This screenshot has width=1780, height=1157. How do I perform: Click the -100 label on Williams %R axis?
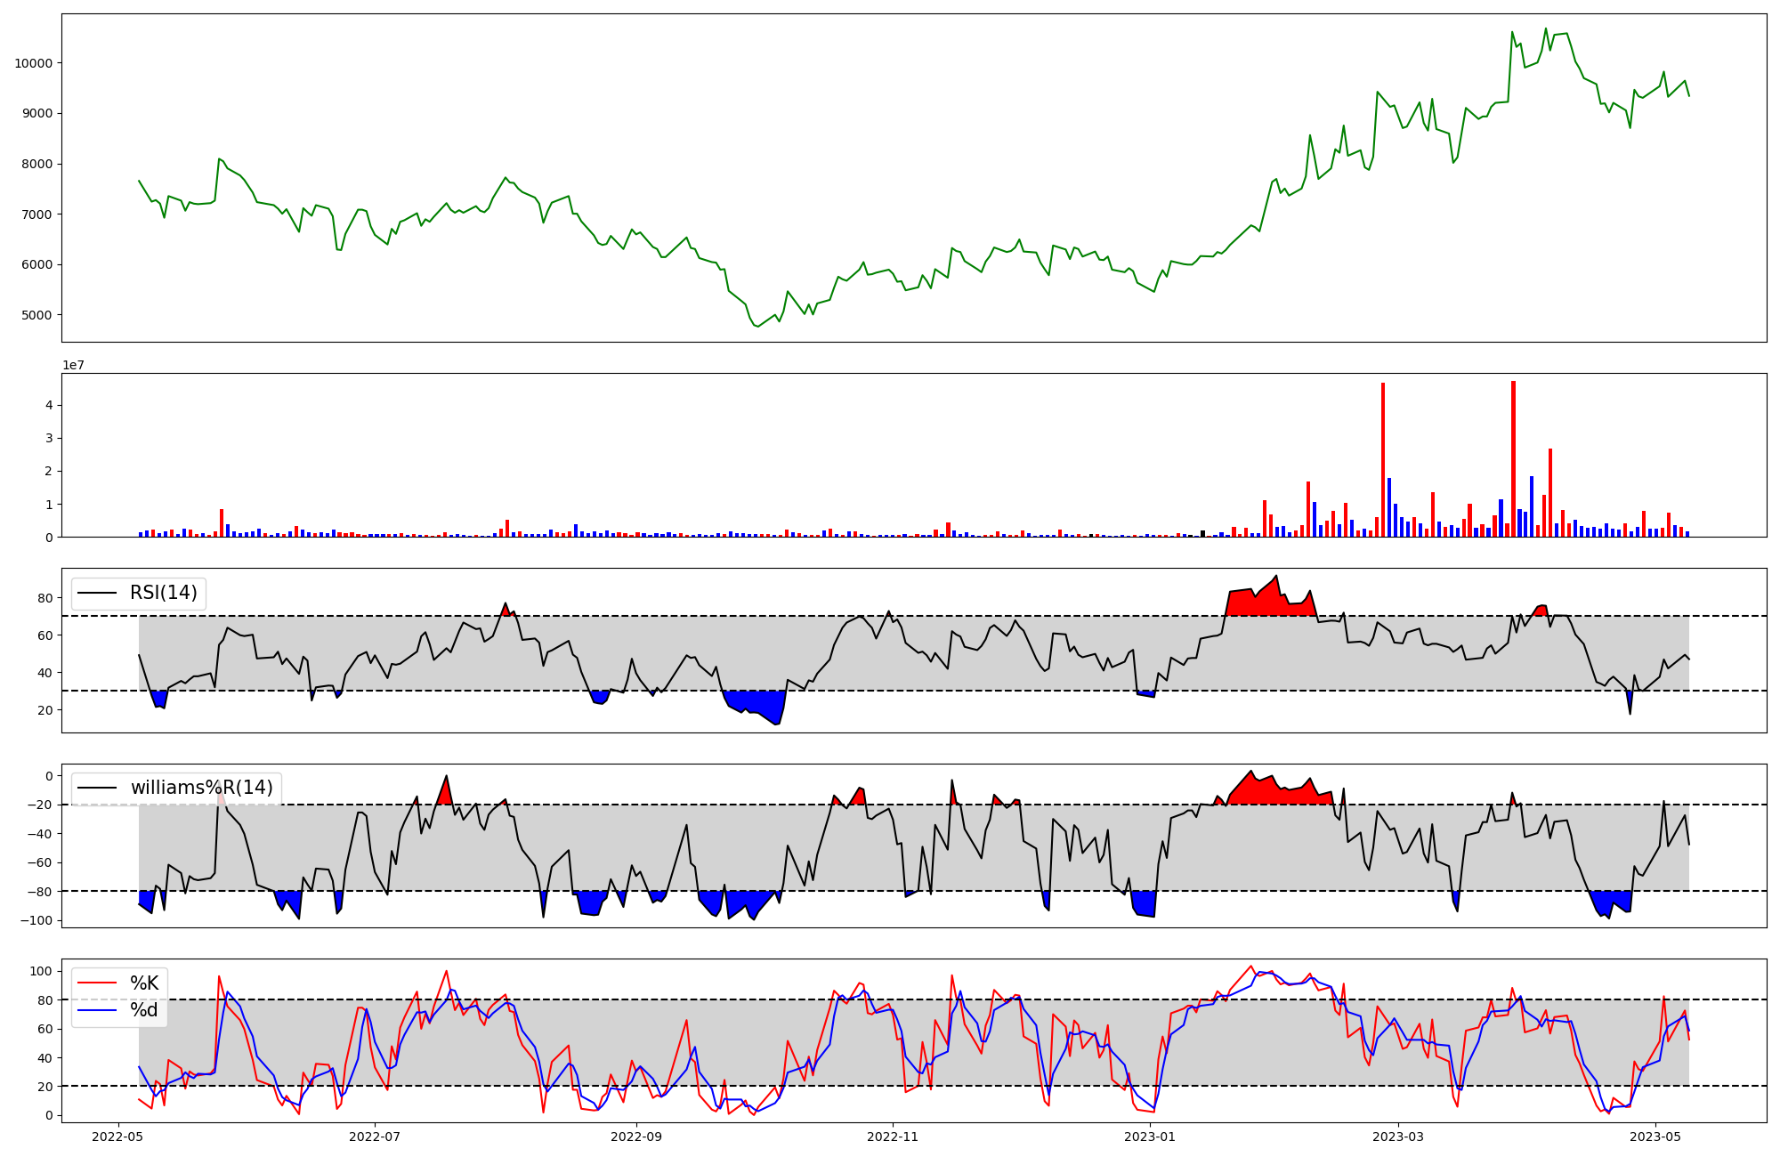pos(36,920)
